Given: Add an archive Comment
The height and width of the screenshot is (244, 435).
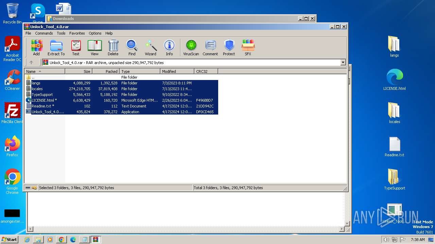Looking at the screenshot, I should (210, 47).
